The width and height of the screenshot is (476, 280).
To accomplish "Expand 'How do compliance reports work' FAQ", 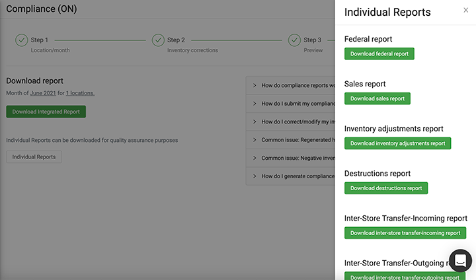I will point(290,86).
